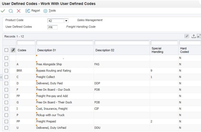Click the code cell 'FP'
This screenshot has width=201, height=132.
coord(18,96)
